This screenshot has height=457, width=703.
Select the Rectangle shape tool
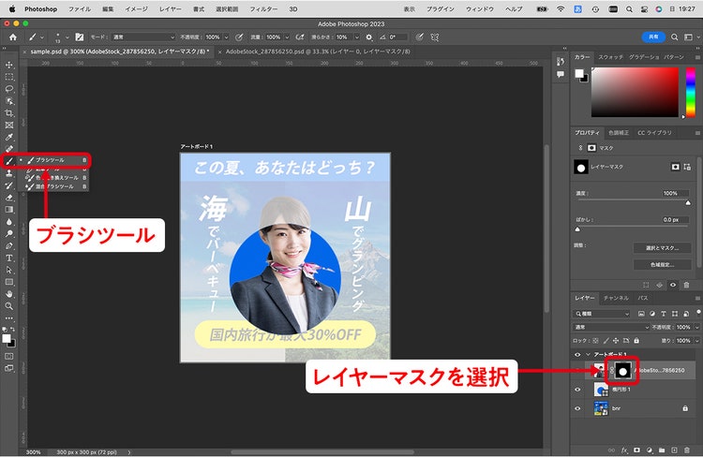tap(9, 282)
